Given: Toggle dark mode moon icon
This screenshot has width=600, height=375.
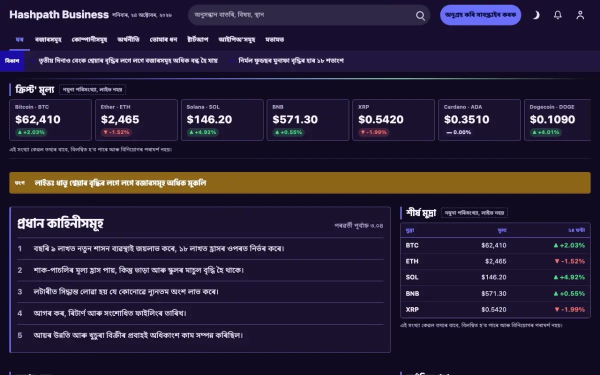Looking at the screenshot, I should click(536, 15).
